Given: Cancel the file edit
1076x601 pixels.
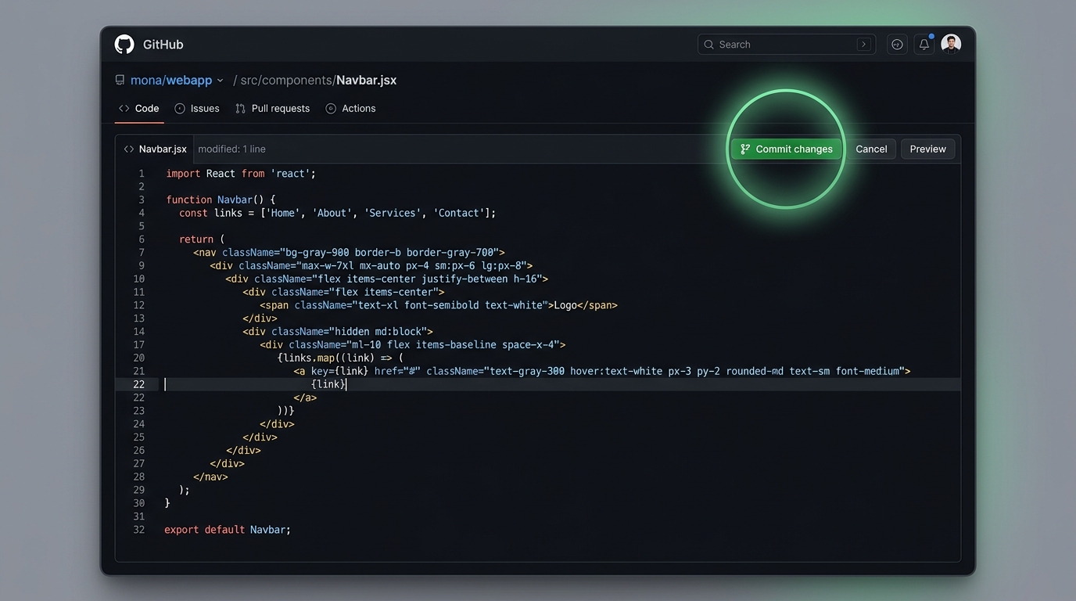Looking at the screenshot, I should (871, 149).
